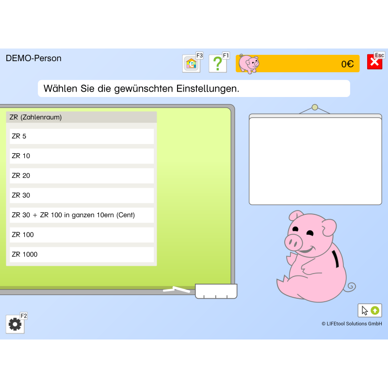Open help with the green question mark
388x388 pixels.
(218, 64)
